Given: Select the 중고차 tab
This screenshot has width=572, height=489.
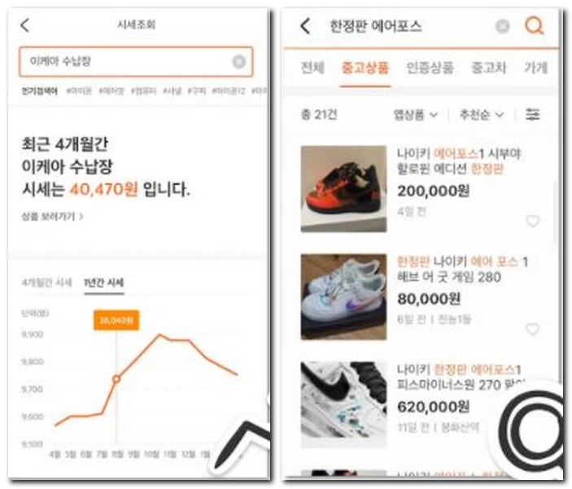Looking at the screenshot, I should tap(488, 68).
